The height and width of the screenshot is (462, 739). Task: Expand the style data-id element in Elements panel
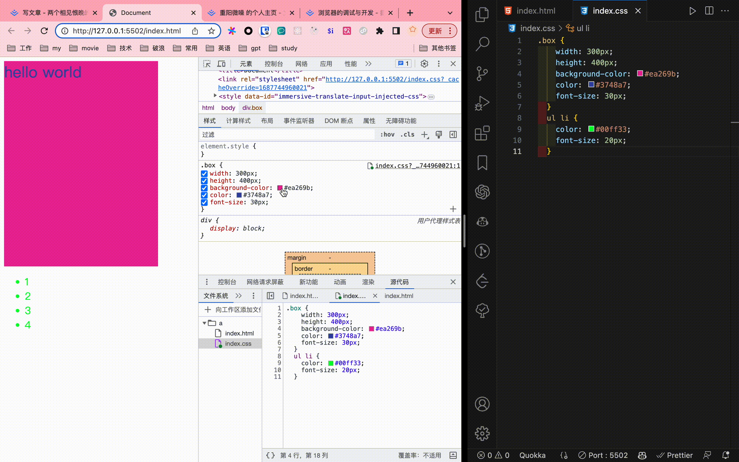[x=215, y=96]
